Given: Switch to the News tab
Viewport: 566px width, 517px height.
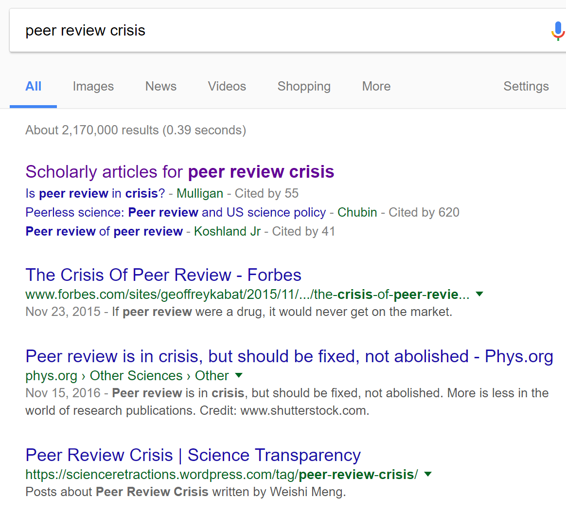Looking at the screenshot, I should [160, 86].
